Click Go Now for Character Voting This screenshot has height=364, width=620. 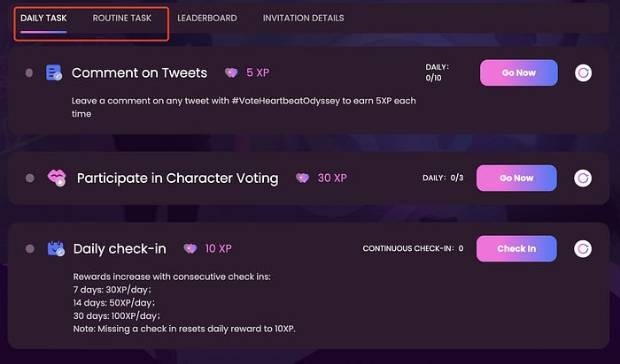point(516,178)
